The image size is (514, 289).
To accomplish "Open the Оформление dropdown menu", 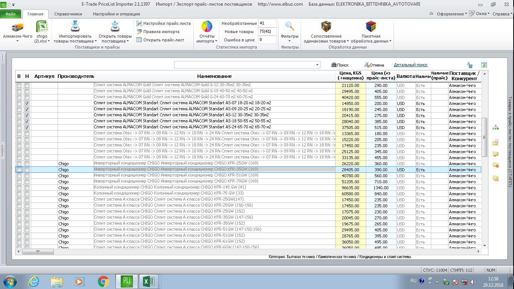I will click(452, 14).
